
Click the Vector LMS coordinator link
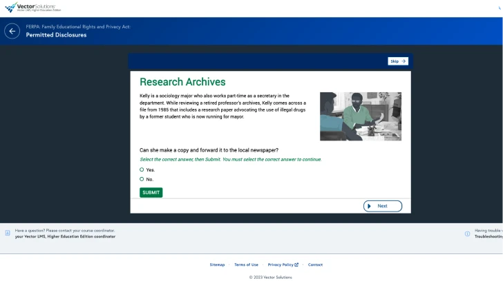tap(65, 236)
